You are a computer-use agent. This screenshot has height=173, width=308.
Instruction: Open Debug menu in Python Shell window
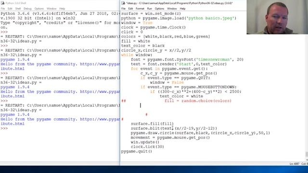click(x=27, y=9)
